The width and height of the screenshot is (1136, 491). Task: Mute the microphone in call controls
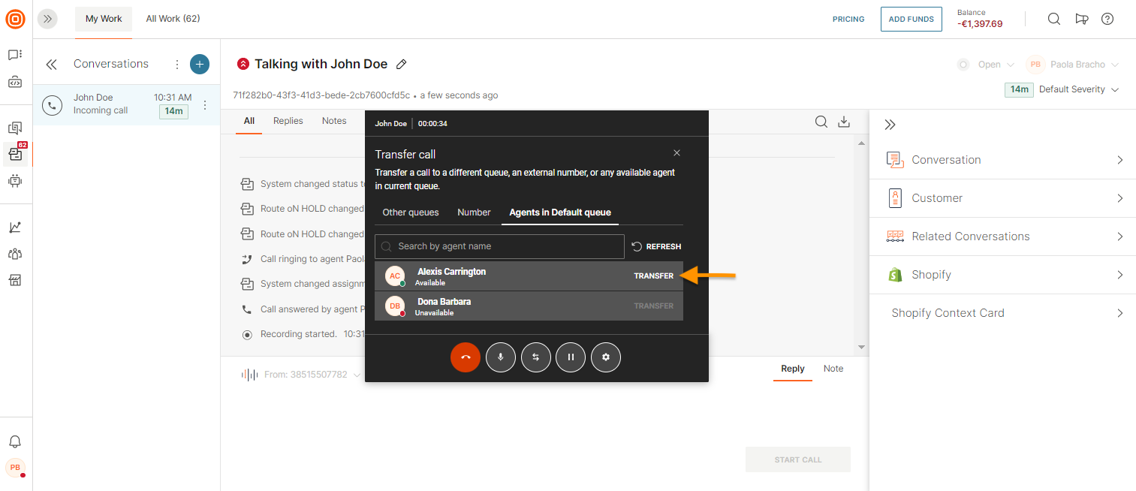coord(501,357)
